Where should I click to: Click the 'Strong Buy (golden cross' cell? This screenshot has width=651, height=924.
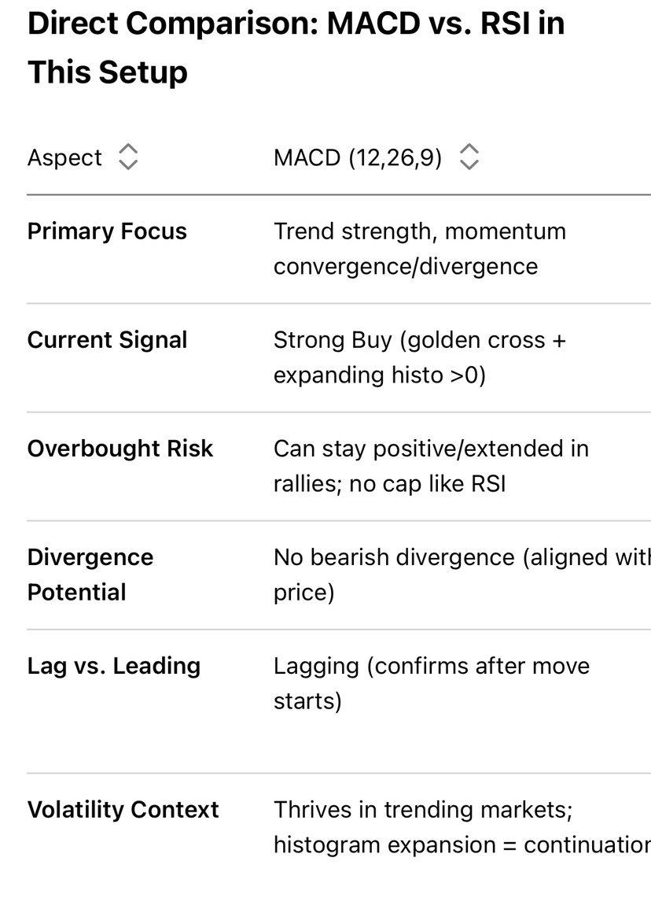421,357
